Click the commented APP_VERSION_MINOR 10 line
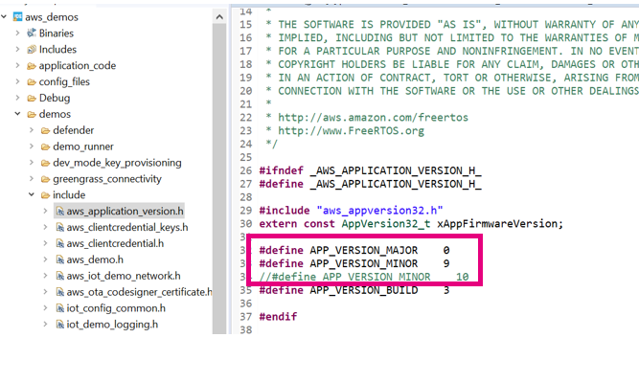The width and height of the screenshot is (639, 383). [364, 277]
